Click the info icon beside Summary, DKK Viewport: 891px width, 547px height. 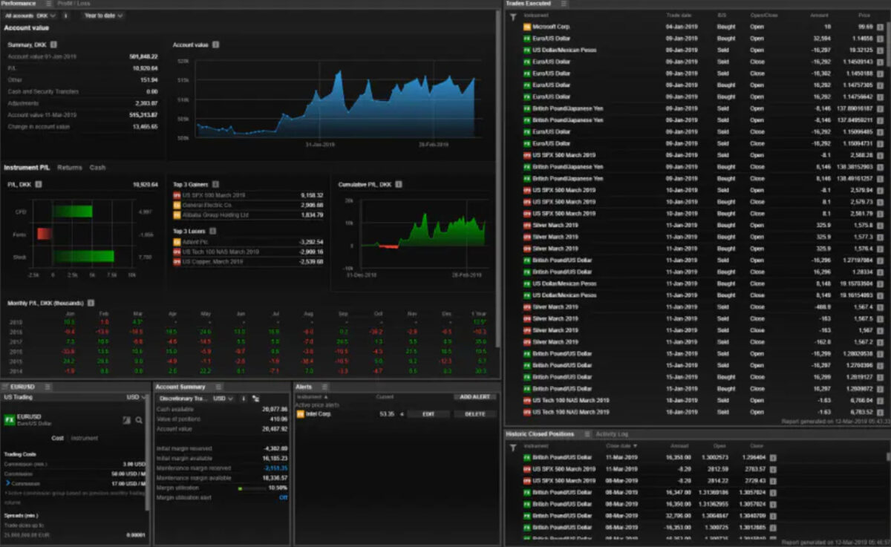[53, 45]
